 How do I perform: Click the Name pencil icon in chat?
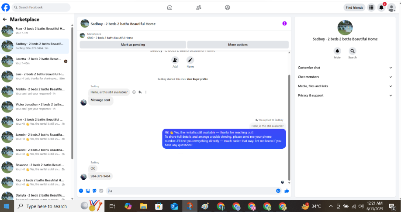[190, 60]
